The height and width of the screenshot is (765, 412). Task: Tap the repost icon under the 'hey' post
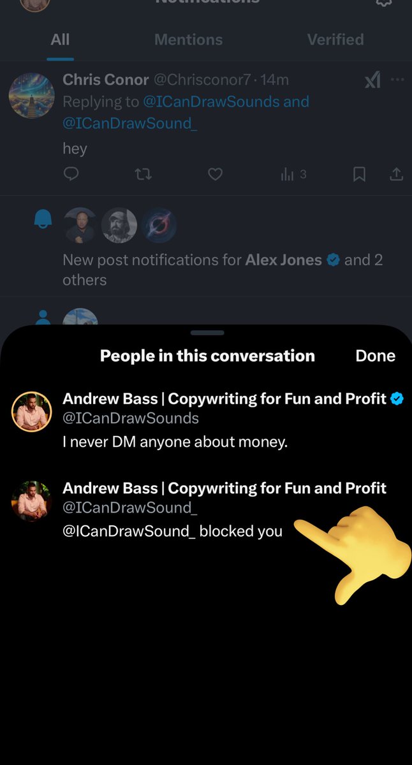click(143, 173)
